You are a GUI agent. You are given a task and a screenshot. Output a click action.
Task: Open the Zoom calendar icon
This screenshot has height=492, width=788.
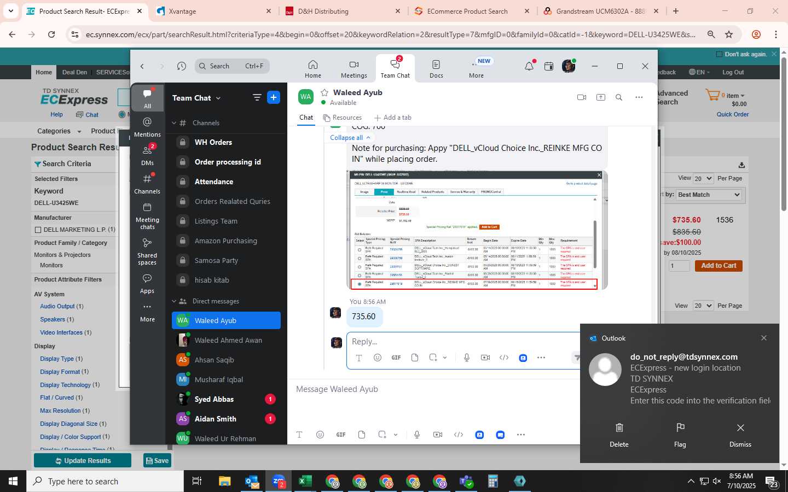[549, 66]
